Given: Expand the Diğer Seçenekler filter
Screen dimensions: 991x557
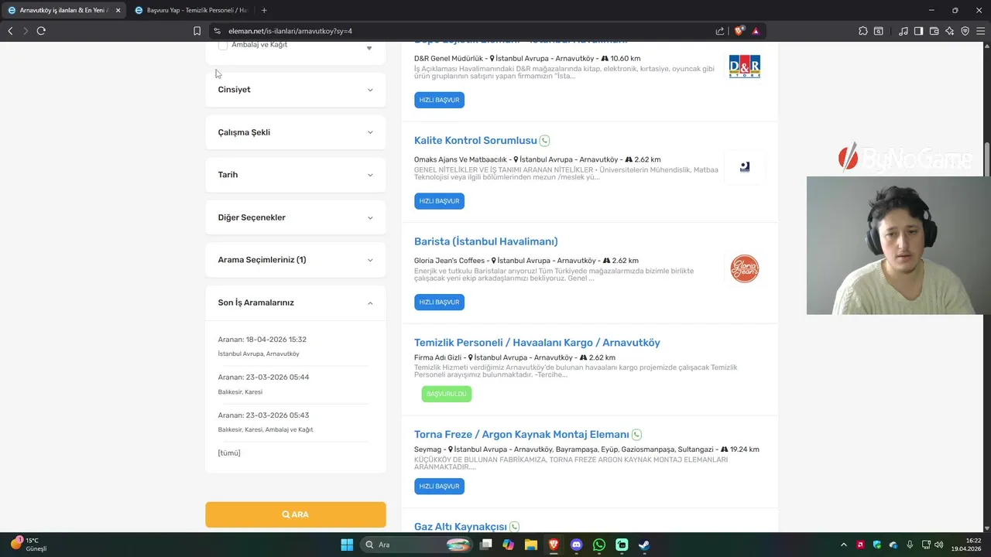Looking at the screenshot, I should pos(295,217).
